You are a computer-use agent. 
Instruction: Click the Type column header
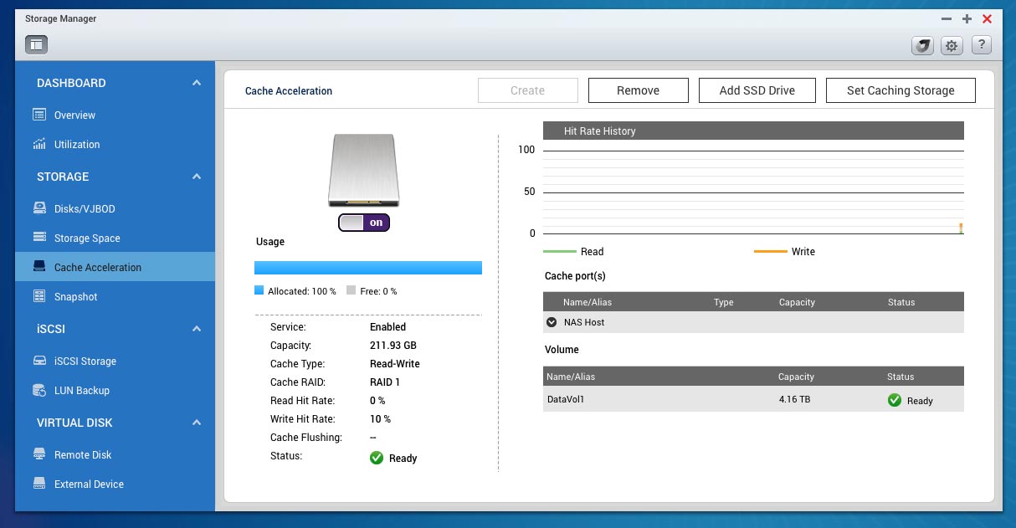point(723,302)
